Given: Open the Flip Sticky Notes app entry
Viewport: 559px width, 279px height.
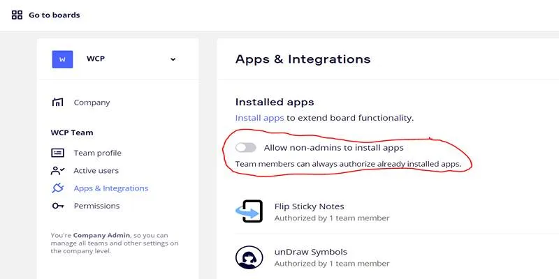Looking at the screenshot, I should [x=309, y=206].
